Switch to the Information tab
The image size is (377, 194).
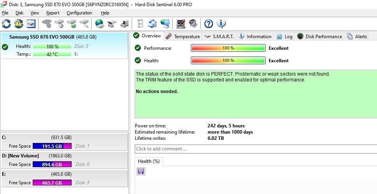pos(255,37)
